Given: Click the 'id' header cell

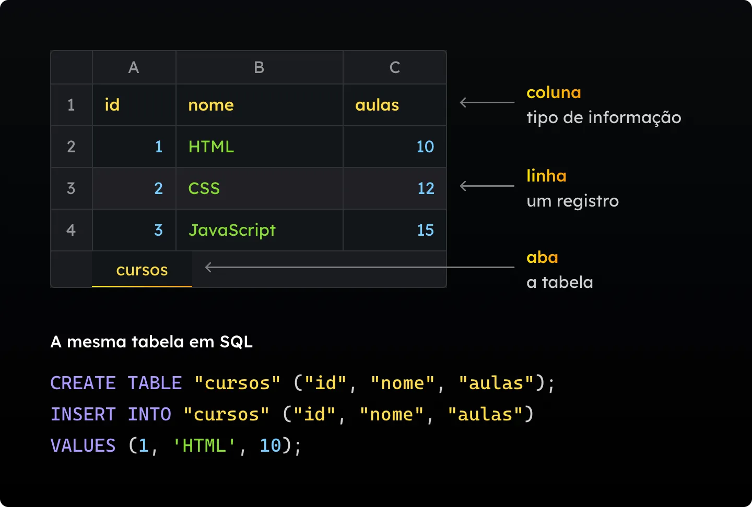Looking at the screenshot, I should (134, 105).
